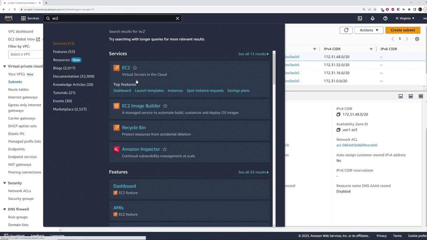Select Services (13) search category
427x240 pixels.
63,43
